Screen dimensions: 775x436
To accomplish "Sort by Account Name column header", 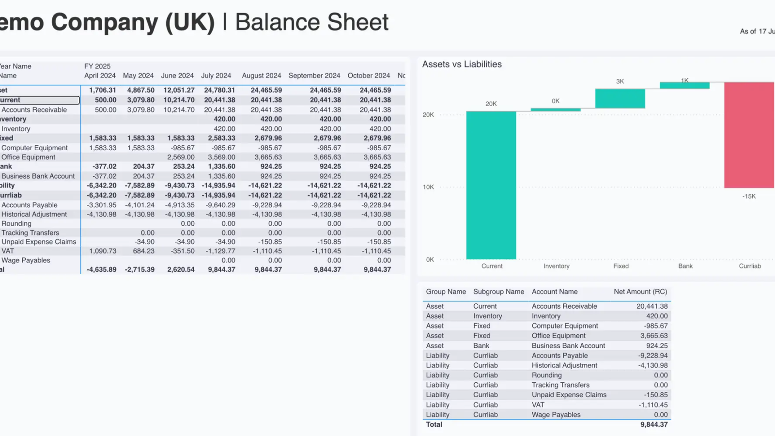I will click(x=555, y=292).
